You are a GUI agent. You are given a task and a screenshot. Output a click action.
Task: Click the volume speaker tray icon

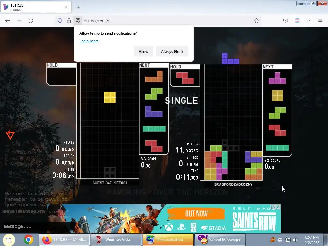[x=295, y=240]
